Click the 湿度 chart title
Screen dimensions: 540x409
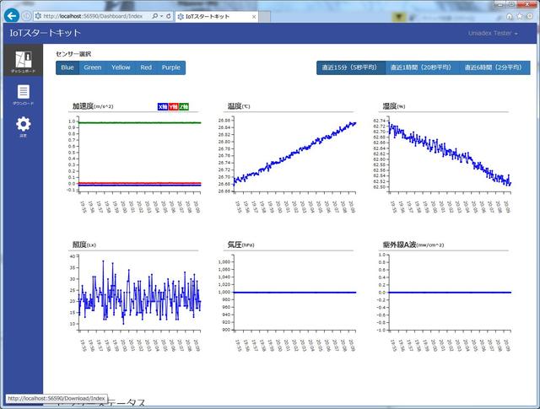(x=394, y=106)
